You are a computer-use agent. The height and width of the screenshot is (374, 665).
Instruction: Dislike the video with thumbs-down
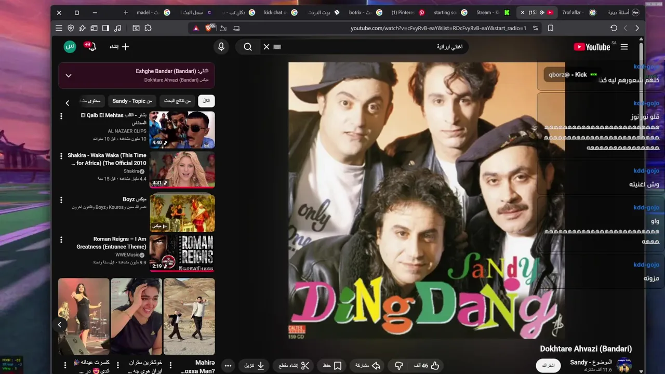pos(398,366)
